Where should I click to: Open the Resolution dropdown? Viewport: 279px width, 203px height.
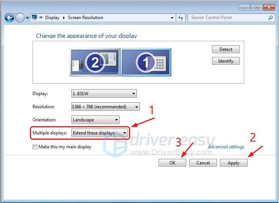[105, 107]
